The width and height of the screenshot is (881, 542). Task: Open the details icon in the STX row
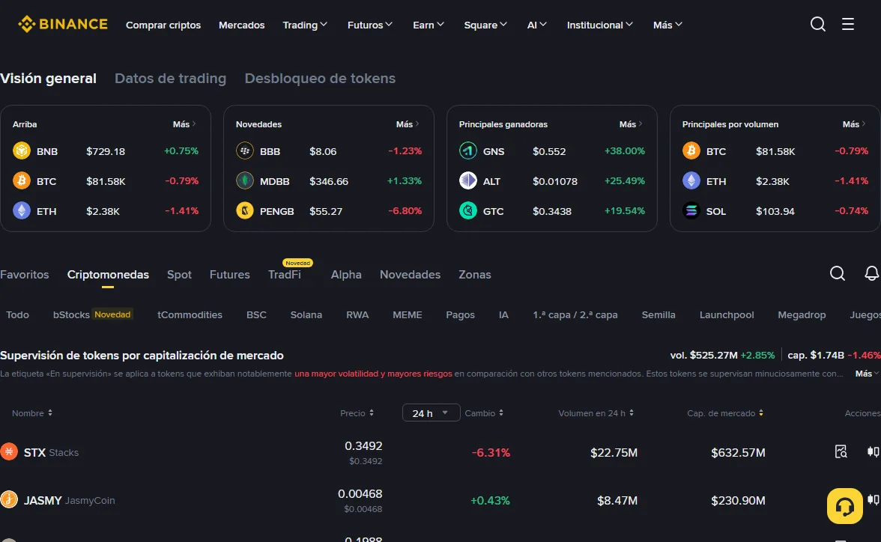coord(841,451)
